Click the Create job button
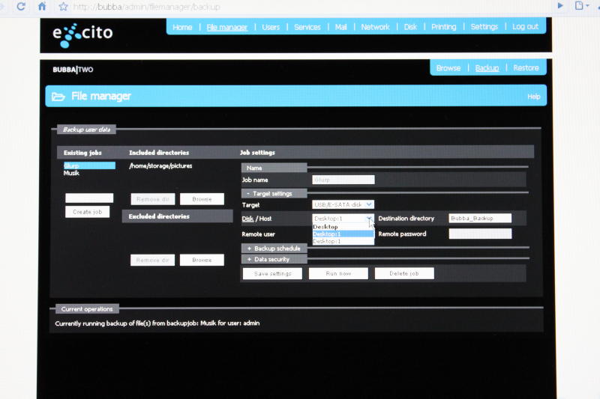This screenshot has height=399, width=600. pos(87,212)
